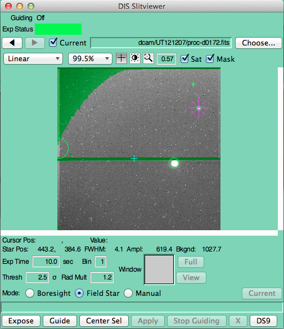Select the magnifier zoom tool icon

(x=148, y=58)
